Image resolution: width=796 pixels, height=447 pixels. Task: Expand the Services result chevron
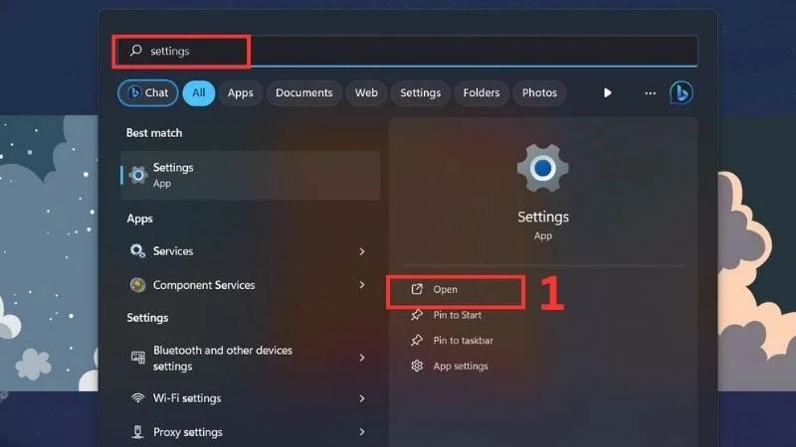pyautogui.click(x=362, y=251)
